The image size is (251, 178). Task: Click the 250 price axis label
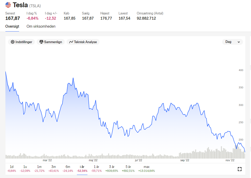(x=241, y=122)
